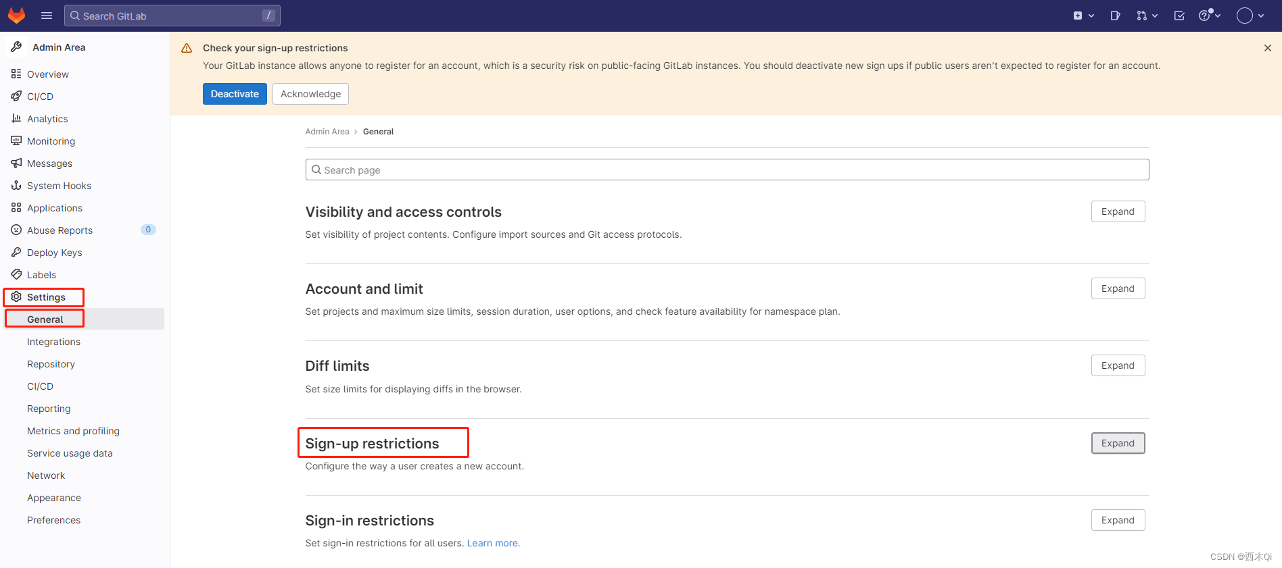This screenshot has height=568, width=1282.
Task: Click the Search page input field
Action: [x=727, y=170]
